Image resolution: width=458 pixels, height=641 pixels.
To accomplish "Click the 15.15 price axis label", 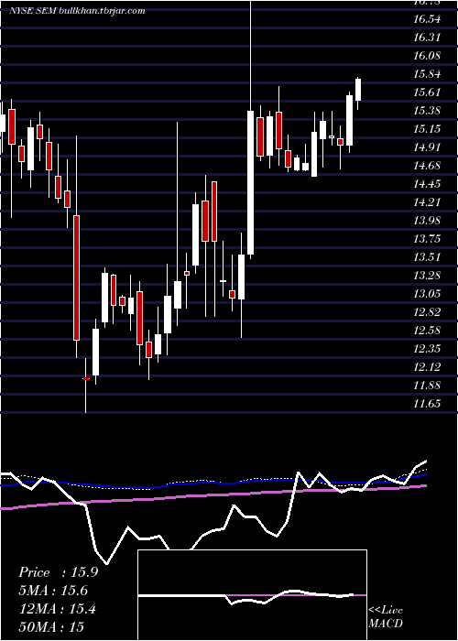I will pyautogui.click(x=427, y=129).
